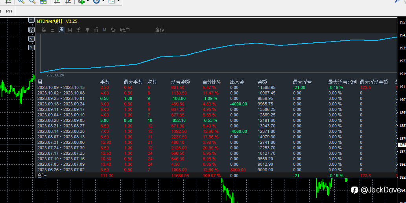Switch to the 日 daily tab
This screenshot has width=406, height=203.
tap(53, 30)
